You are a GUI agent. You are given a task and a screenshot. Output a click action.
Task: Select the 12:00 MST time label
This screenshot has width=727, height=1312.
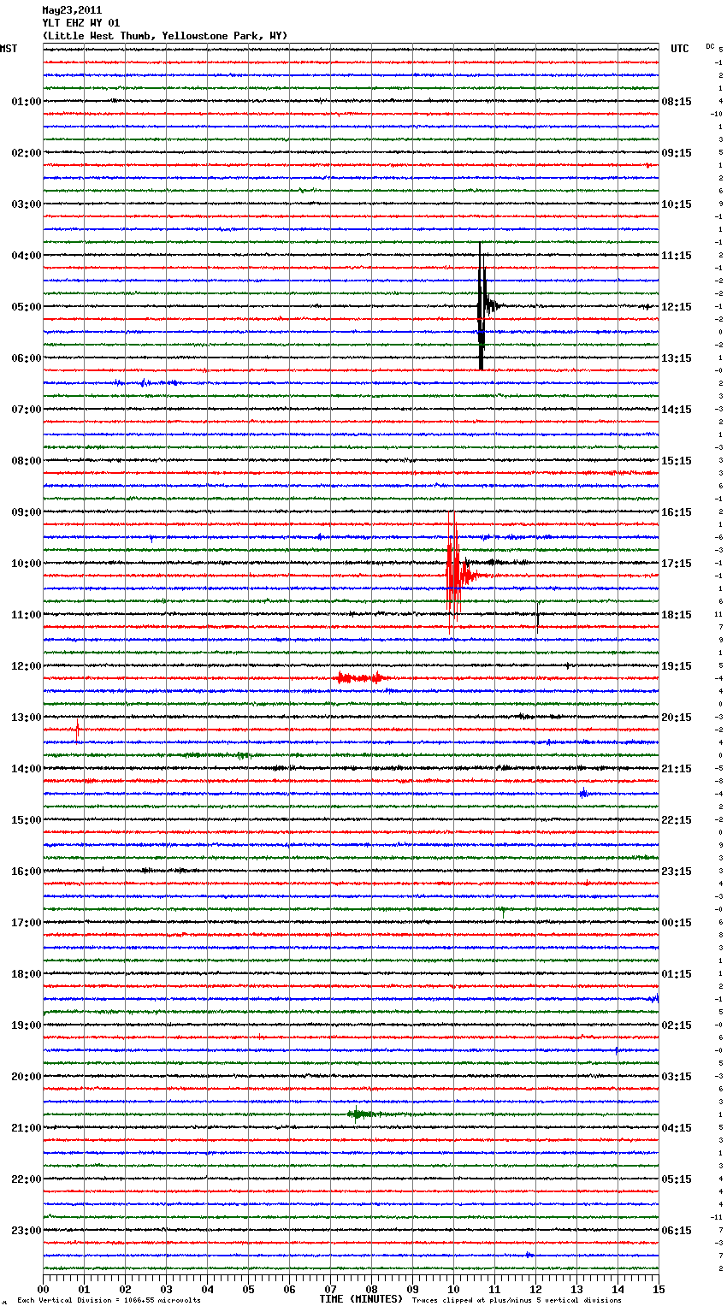26,666
